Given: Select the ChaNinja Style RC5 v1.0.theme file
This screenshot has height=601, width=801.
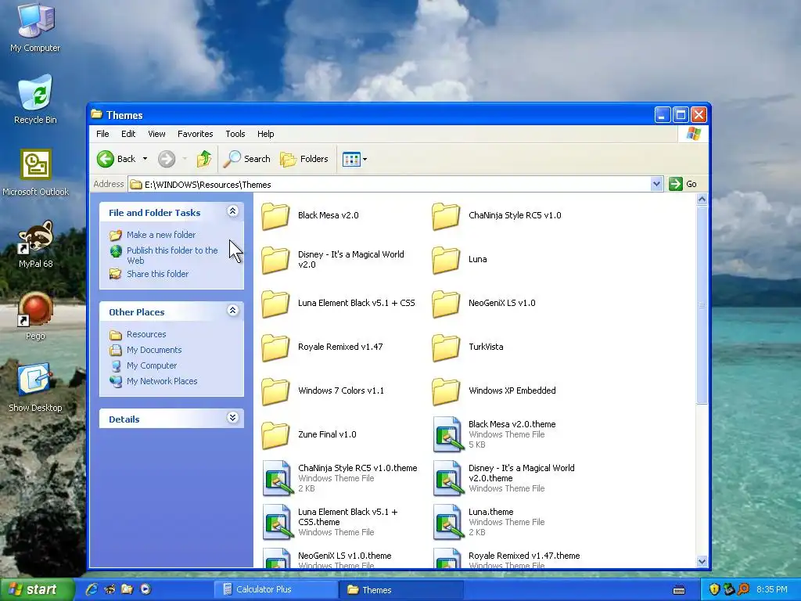Looking at the screenshot, I should pos(339,478).
